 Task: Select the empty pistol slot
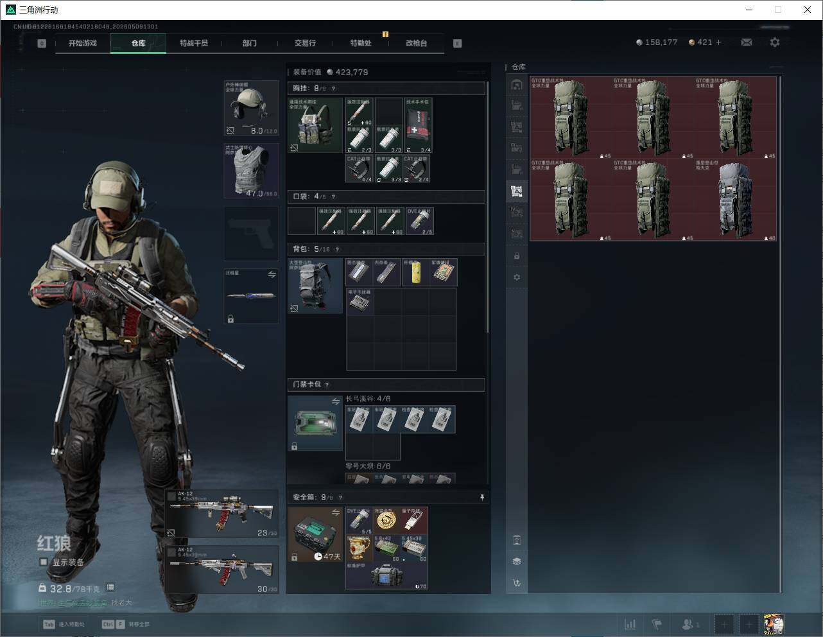coord(251,234)
